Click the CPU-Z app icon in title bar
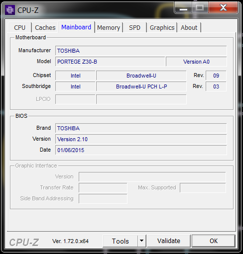 pyautogui.click(x=10, y=10)
